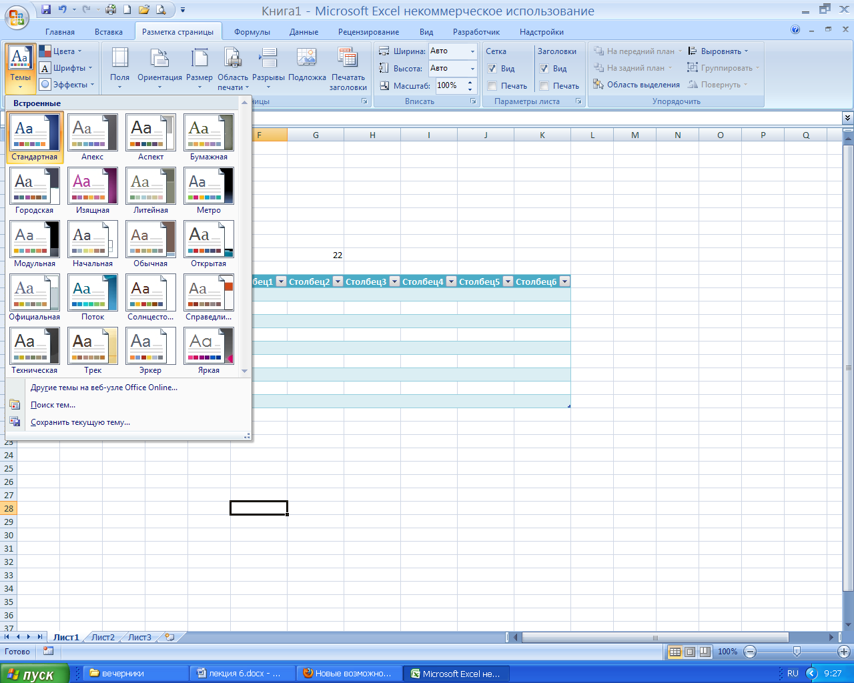Select the Поток theme thumbnail
Screen dimensions: 854x683
click(x=93, y=297)
